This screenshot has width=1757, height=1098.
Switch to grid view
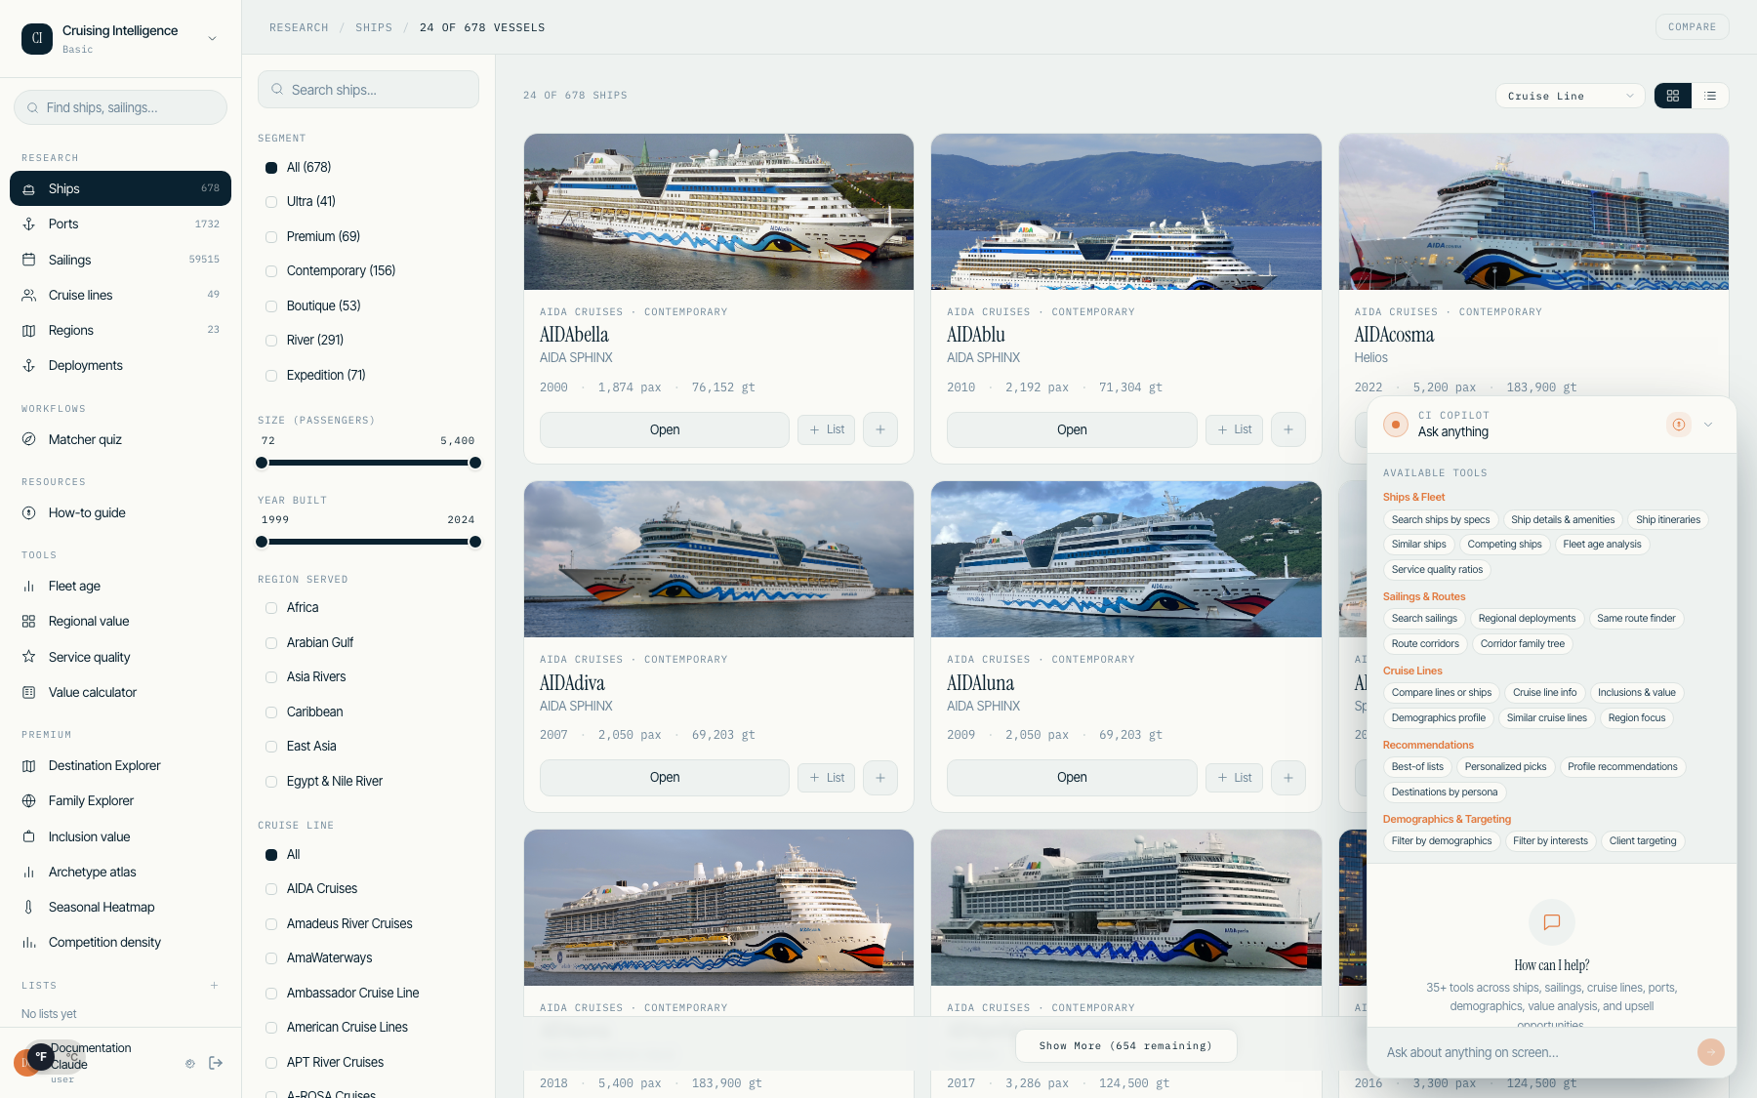pyautogui.click(x=1673, y=96)
